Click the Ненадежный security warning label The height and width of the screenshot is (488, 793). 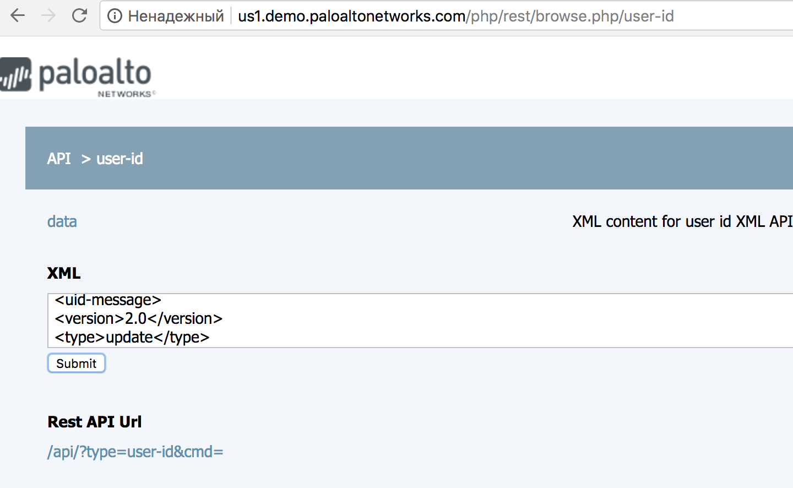(x=176, y=16)
